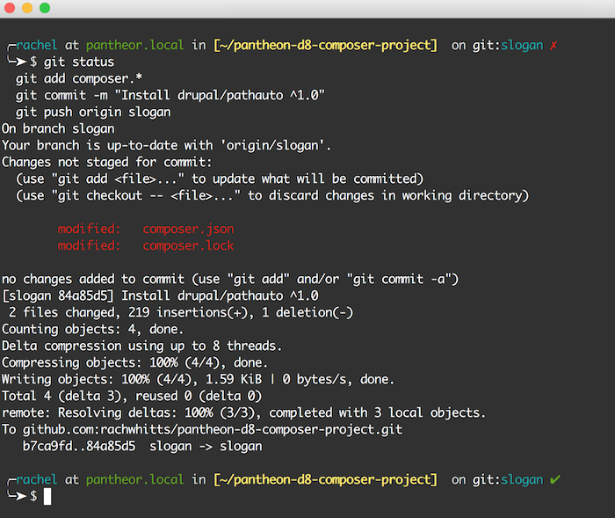The width and height of the screenshot is (615, 518).
Task: Click the directory path in the bottom prompt
Action: [x=325, y=479]
